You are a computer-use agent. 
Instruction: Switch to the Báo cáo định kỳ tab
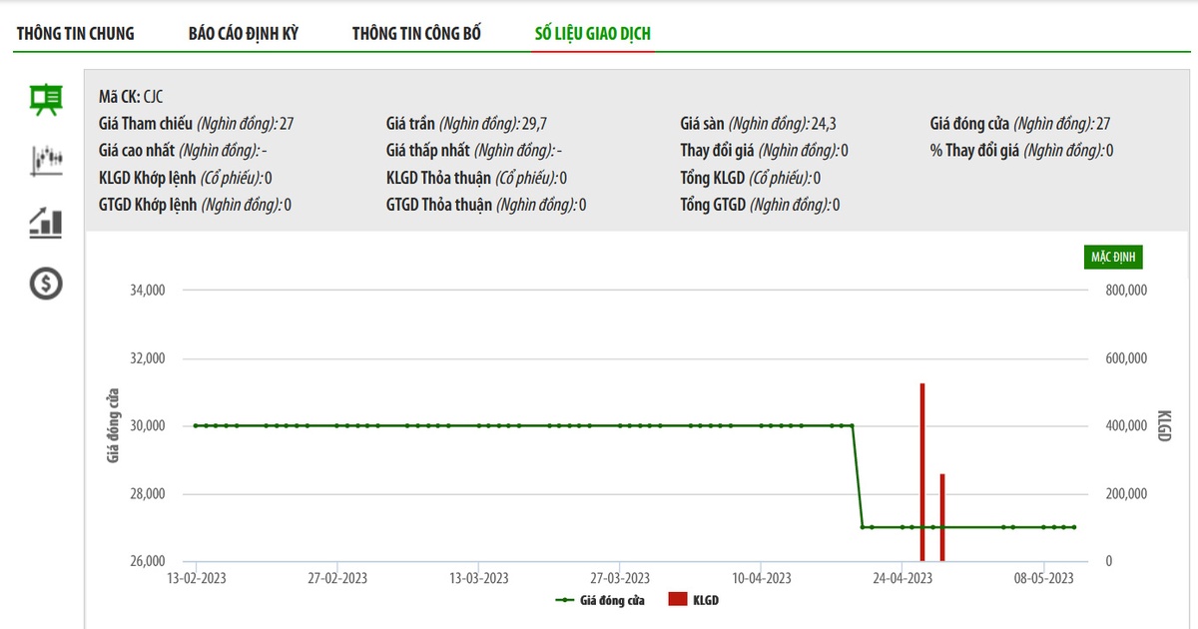244,34
